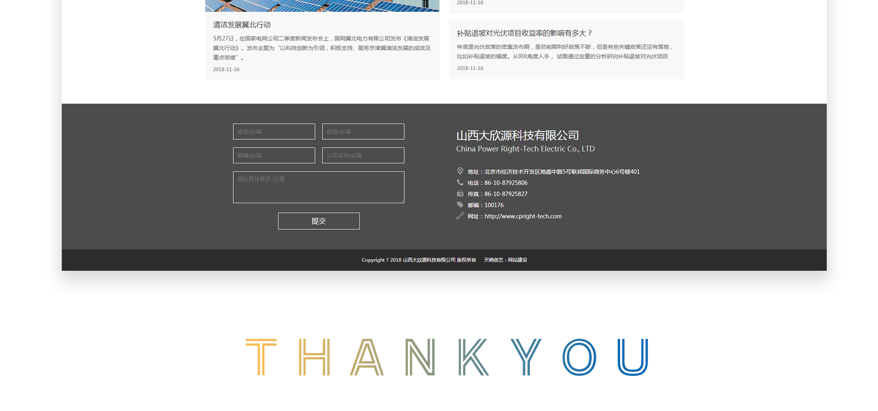Click inside the 询价具体要求/必填 text area
Viewport: 878px width, 411px height.
coord(318,187)
